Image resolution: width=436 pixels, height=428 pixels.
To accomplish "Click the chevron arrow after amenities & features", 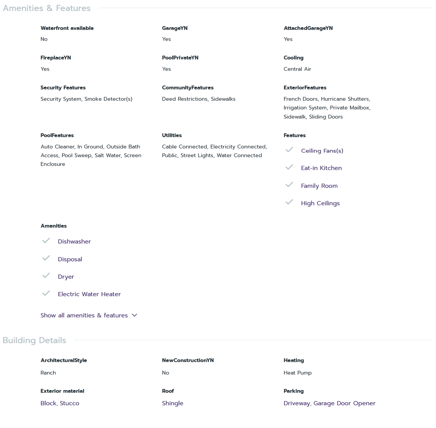I will pyautogui.click(x=135, y=315).
